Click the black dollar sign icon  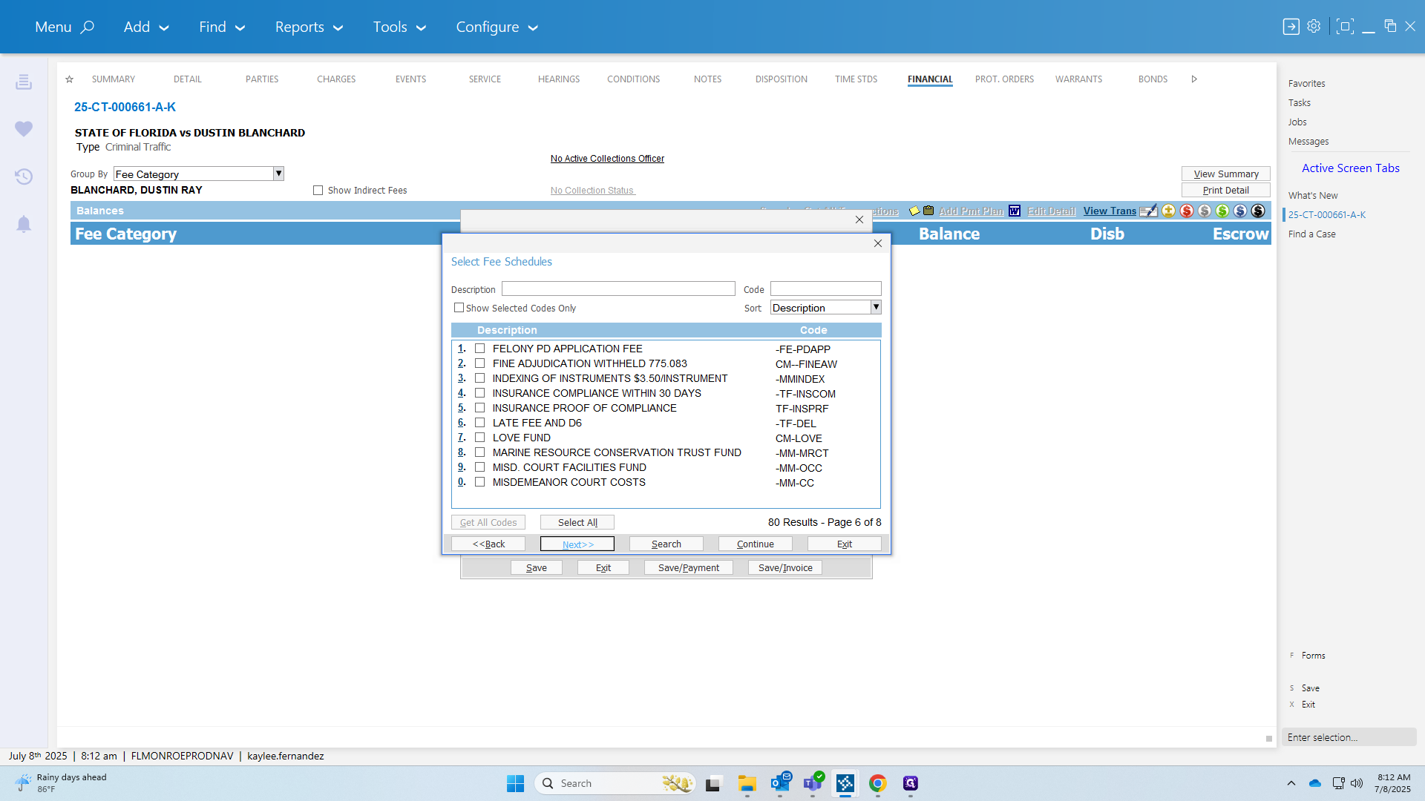coord(1258,211)
